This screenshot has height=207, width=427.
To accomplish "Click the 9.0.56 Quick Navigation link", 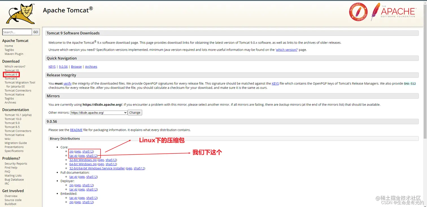I will pyautogui.click(x=63, y=67).
